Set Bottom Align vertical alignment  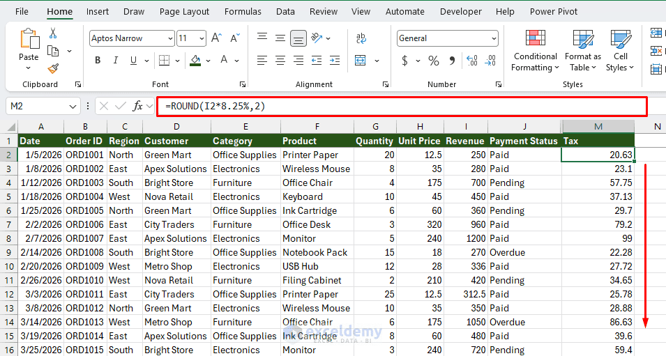(x=298, y=38)
